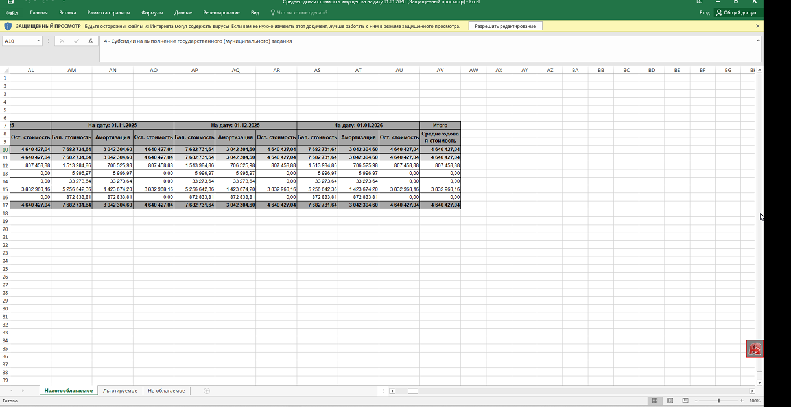
Task: Click horizontal scrollbar right arrow
Action: tap(752, 391)
